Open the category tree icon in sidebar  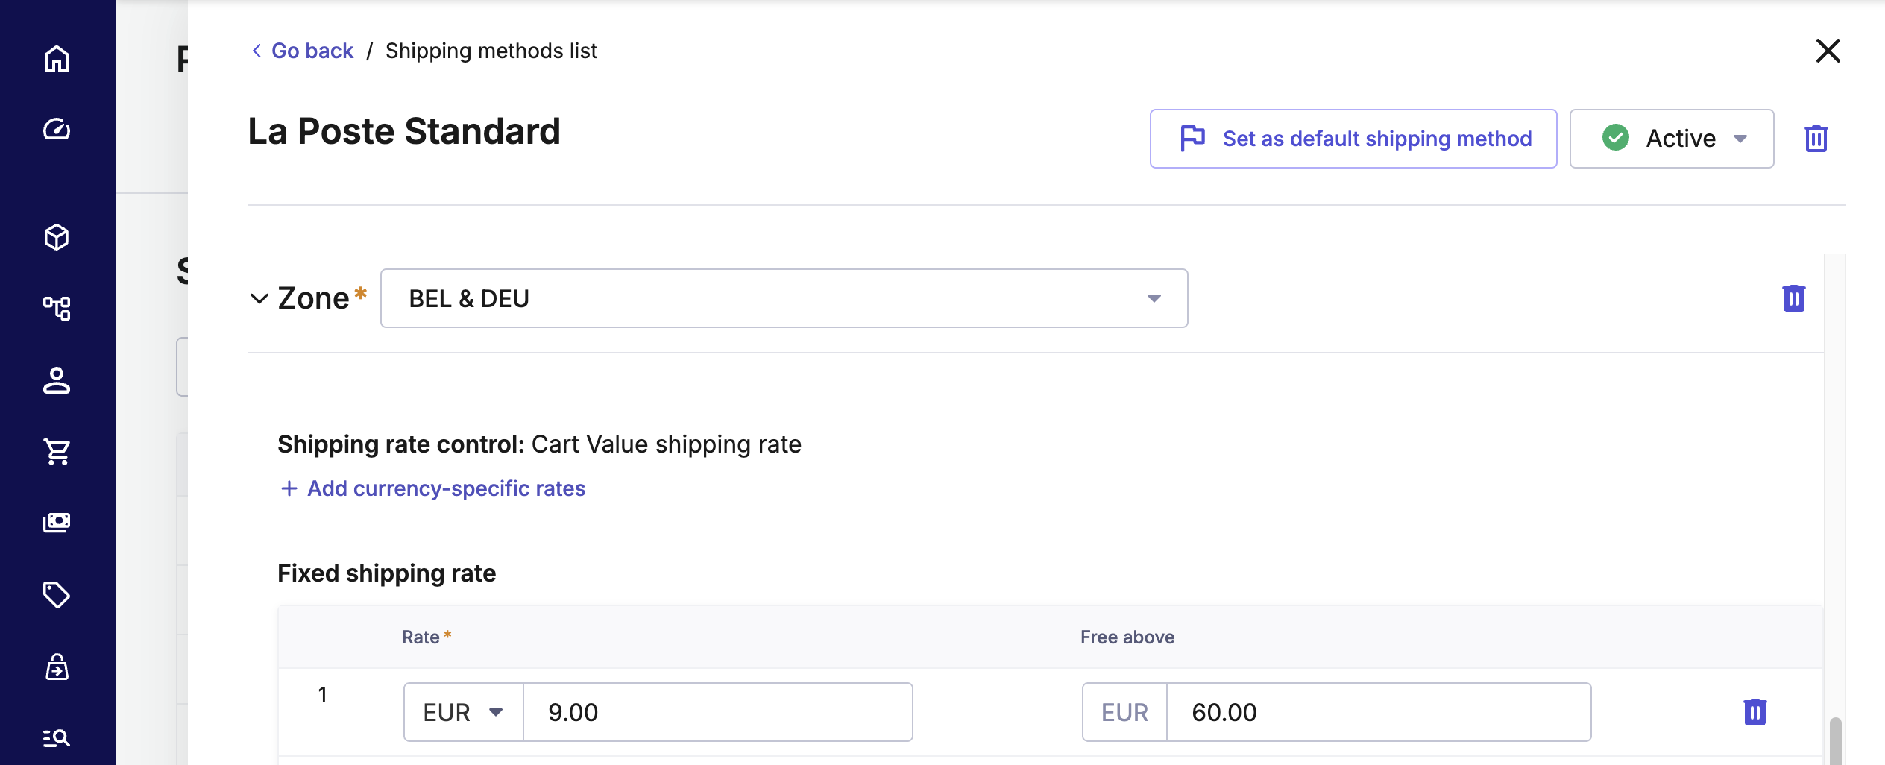point(57,308)
